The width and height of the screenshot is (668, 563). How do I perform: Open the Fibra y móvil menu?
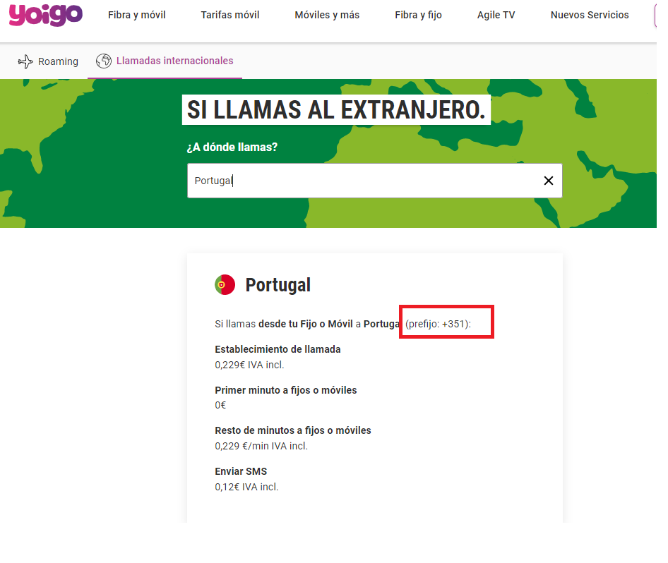pyautogui.click(x=137, y=15)
